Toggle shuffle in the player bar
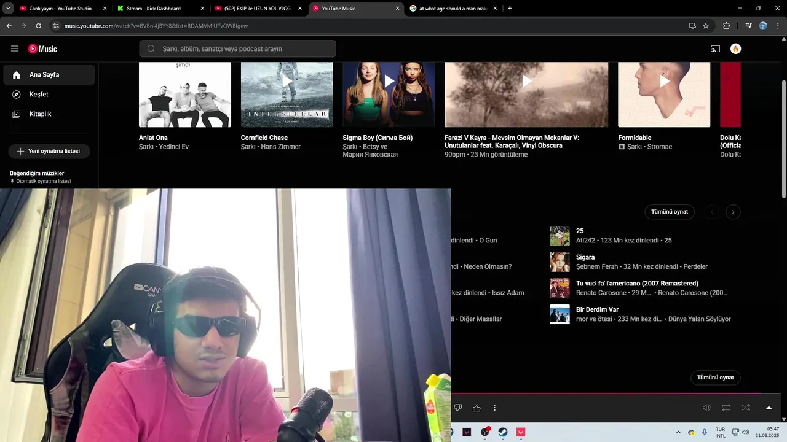This screenshot has width=787, height=442. click(746, 408)
